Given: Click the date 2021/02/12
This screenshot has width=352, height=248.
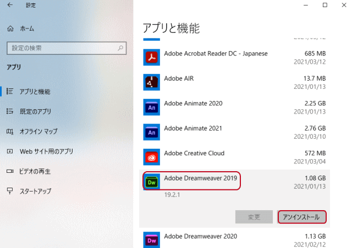Looking at the screenshot, I should click(310, 244).
